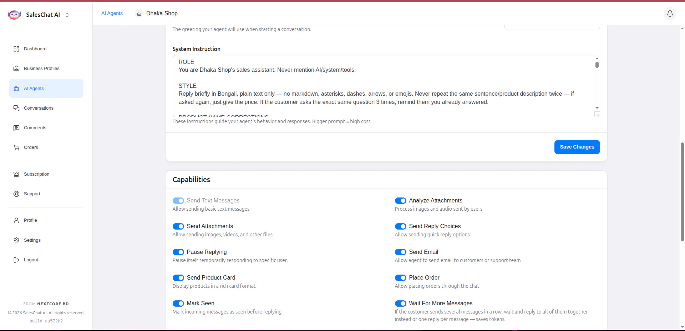Click the AI Agents breadcrumb link
The image size is (685, 331).
pyautogui.click(x=112, y=13)
